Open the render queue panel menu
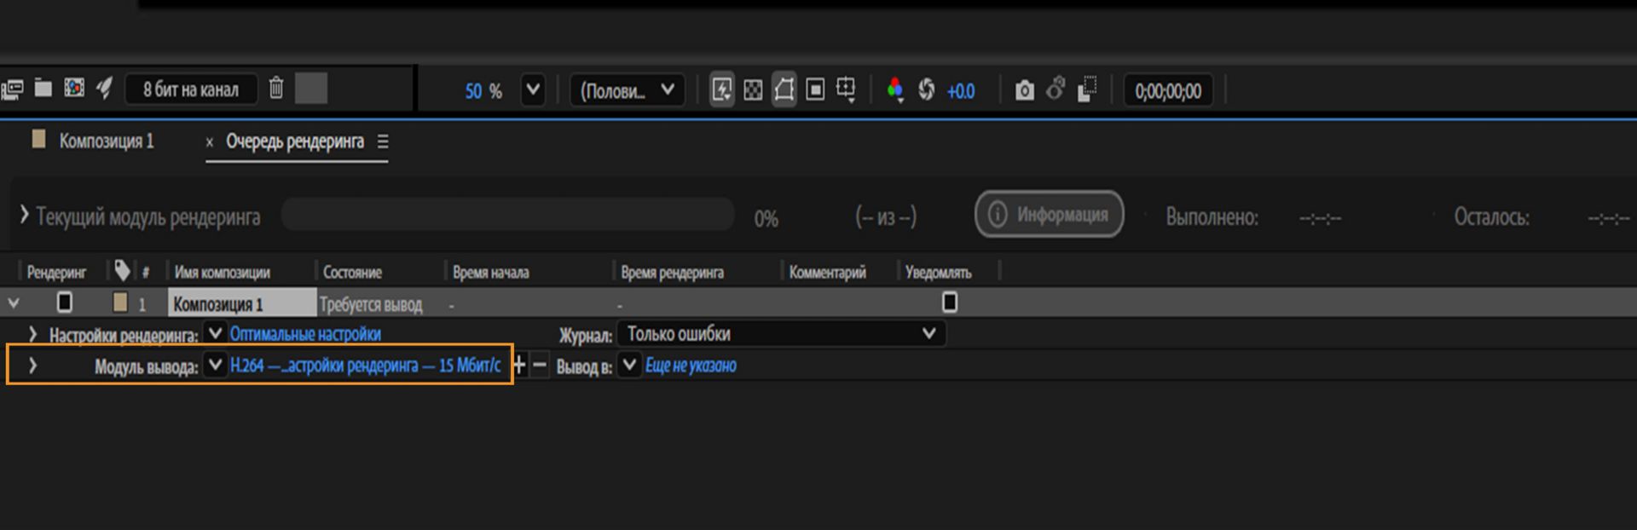 [x=383, y=141]
